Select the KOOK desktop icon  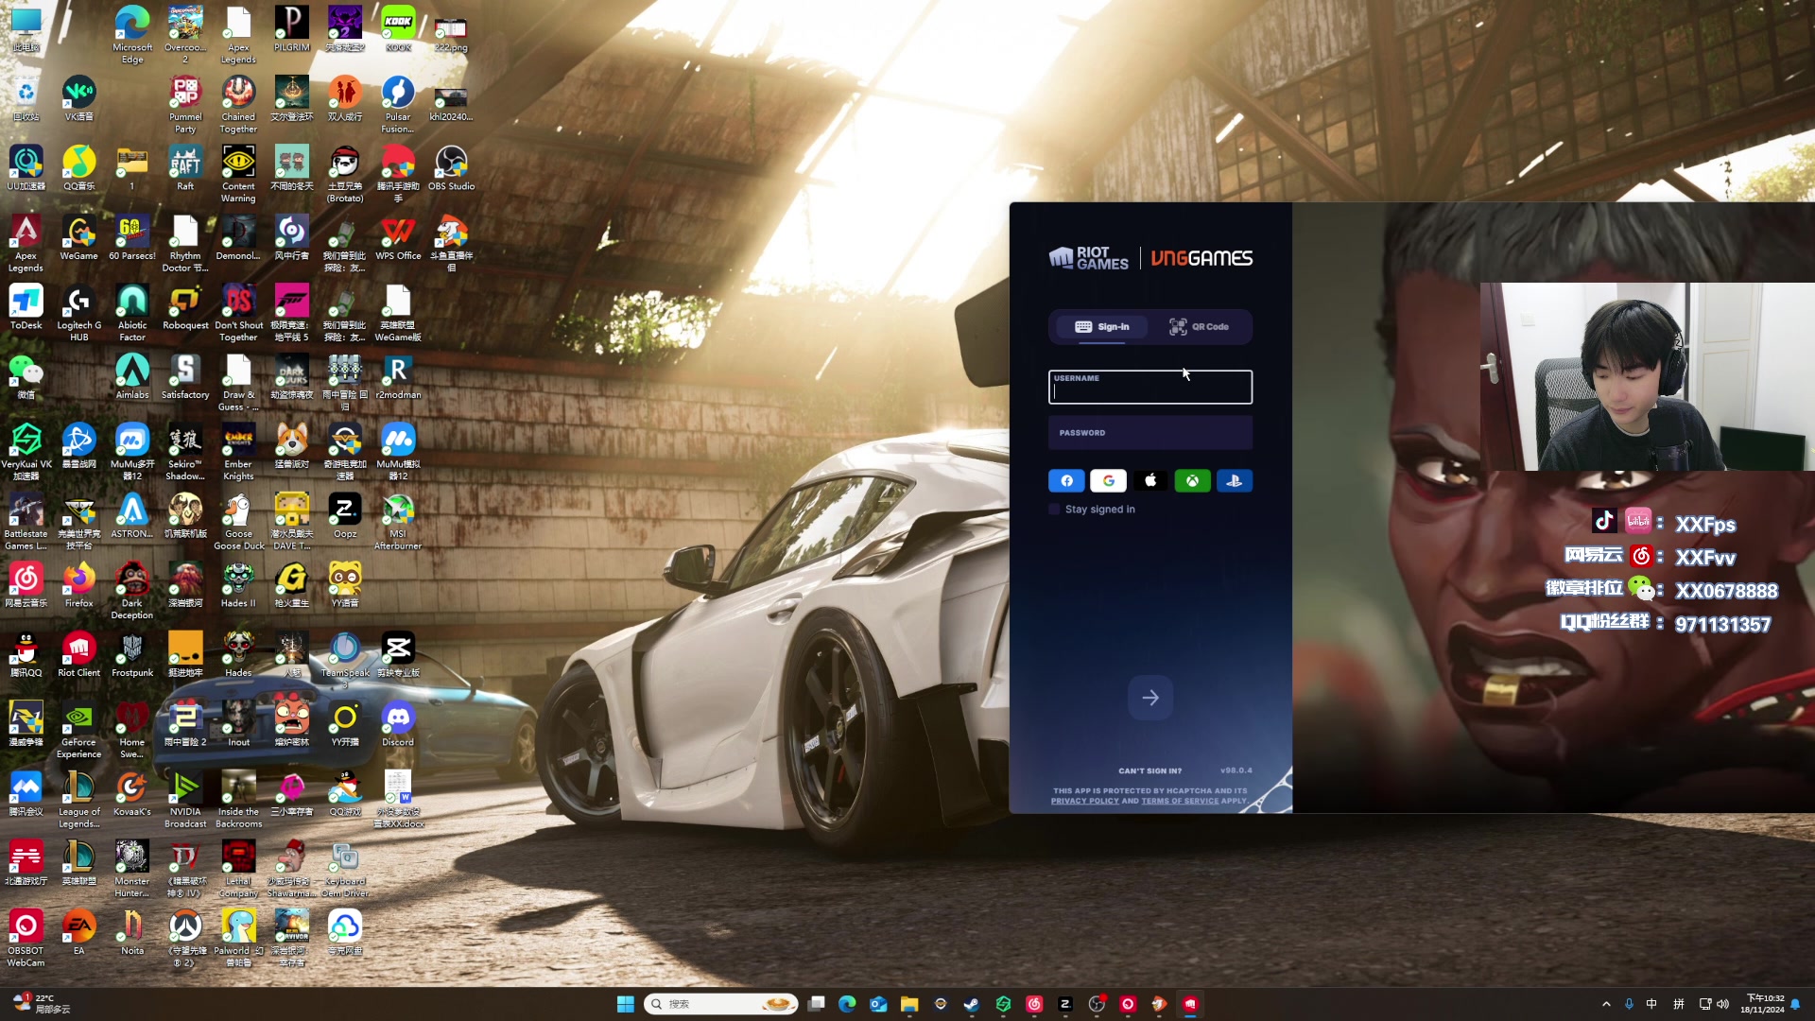click(398, 29)
